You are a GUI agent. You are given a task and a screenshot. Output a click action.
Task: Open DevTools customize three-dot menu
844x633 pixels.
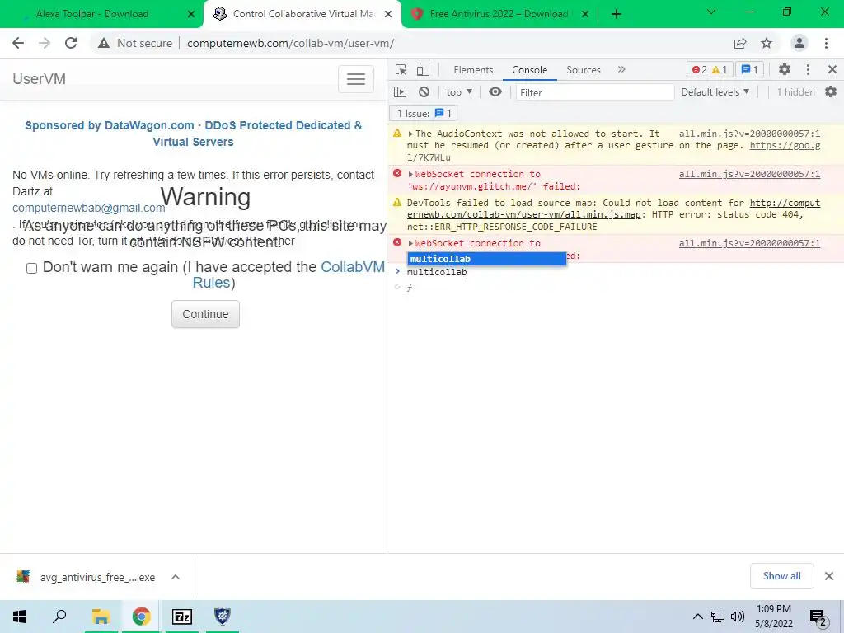pos(808,69)
